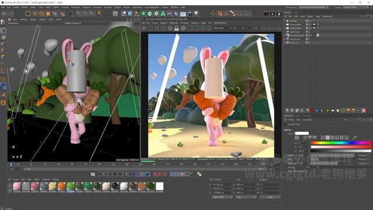Click the Render to Picture Viewer icon
Viewport: 373px width, 210px height.
point(273,13)
